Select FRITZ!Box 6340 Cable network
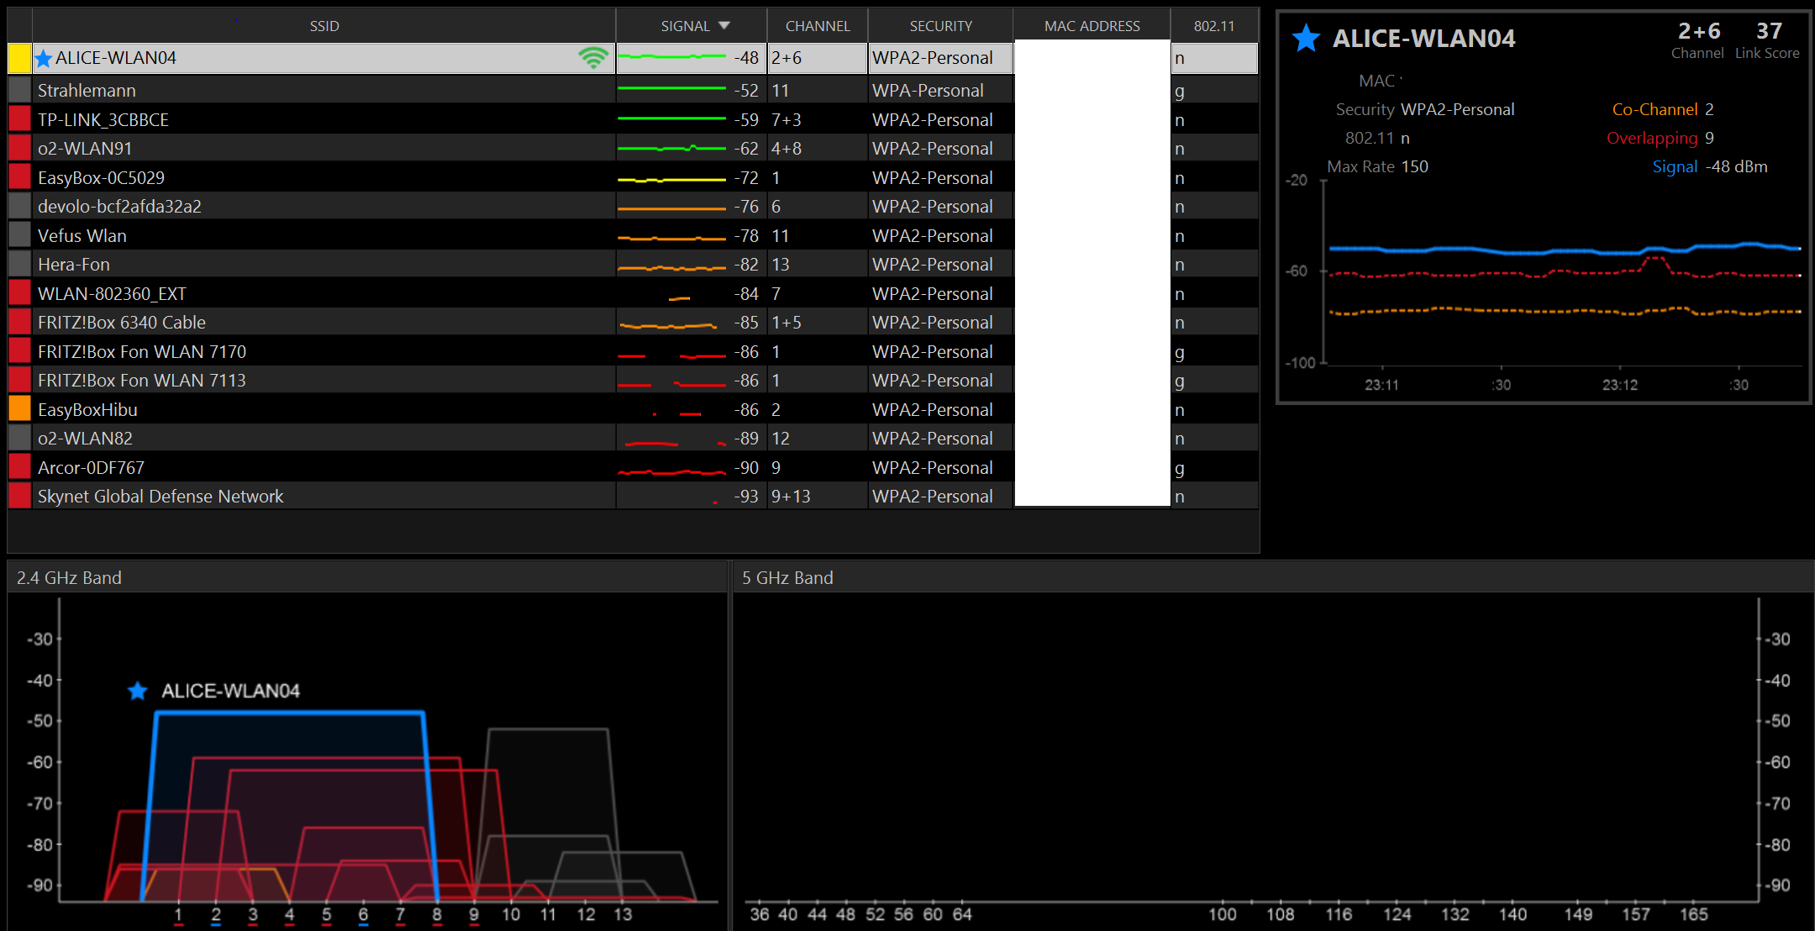 (x=122, y=323)
